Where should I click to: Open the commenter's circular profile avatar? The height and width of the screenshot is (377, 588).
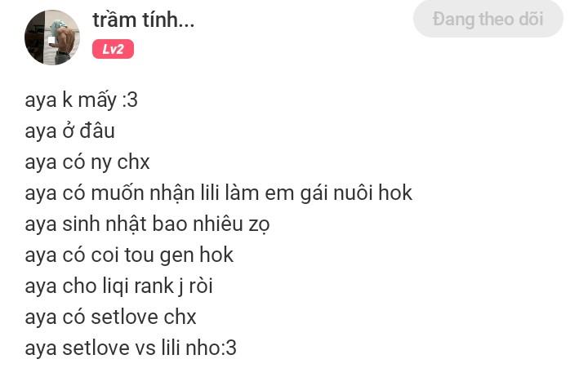pyautogui.click(x=52, y=38)
